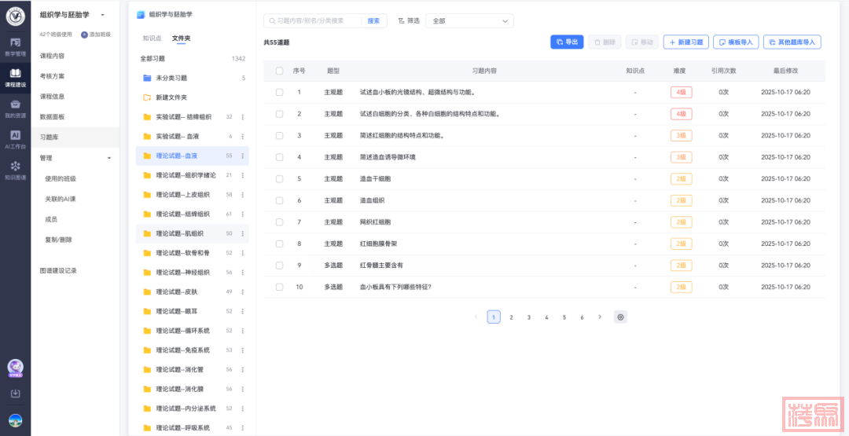Tick the checkbox for row 9 红骨髓主要含有

tap(279, 266)
